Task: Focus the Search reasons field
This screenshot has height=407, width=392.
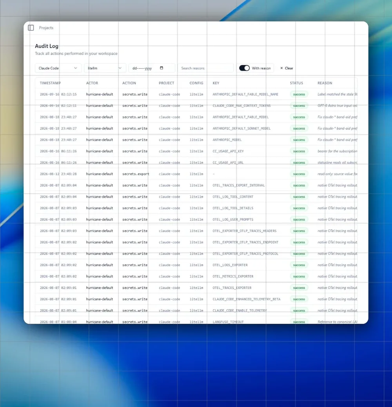Action: point(205,68)
